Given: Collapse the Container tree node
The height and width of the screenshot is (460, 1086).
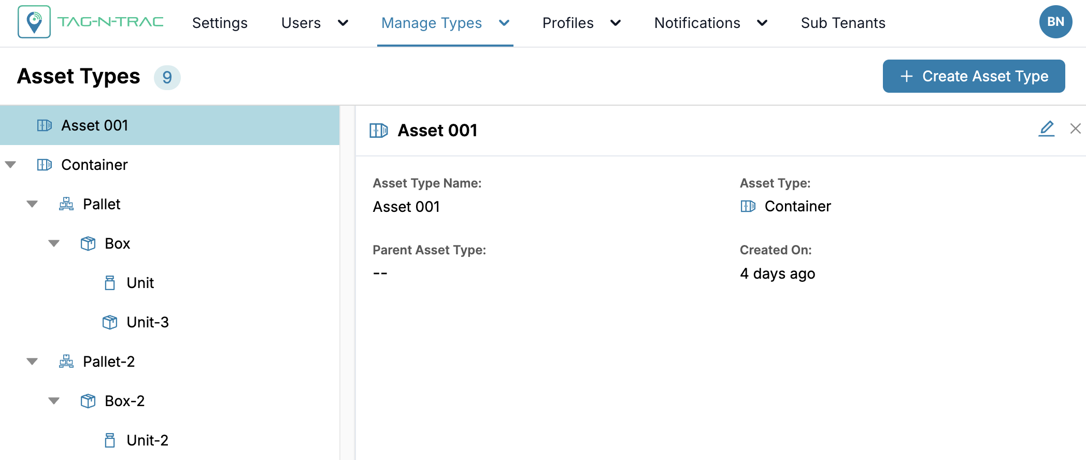Looking at the screenshot, I should click(10, 165).
